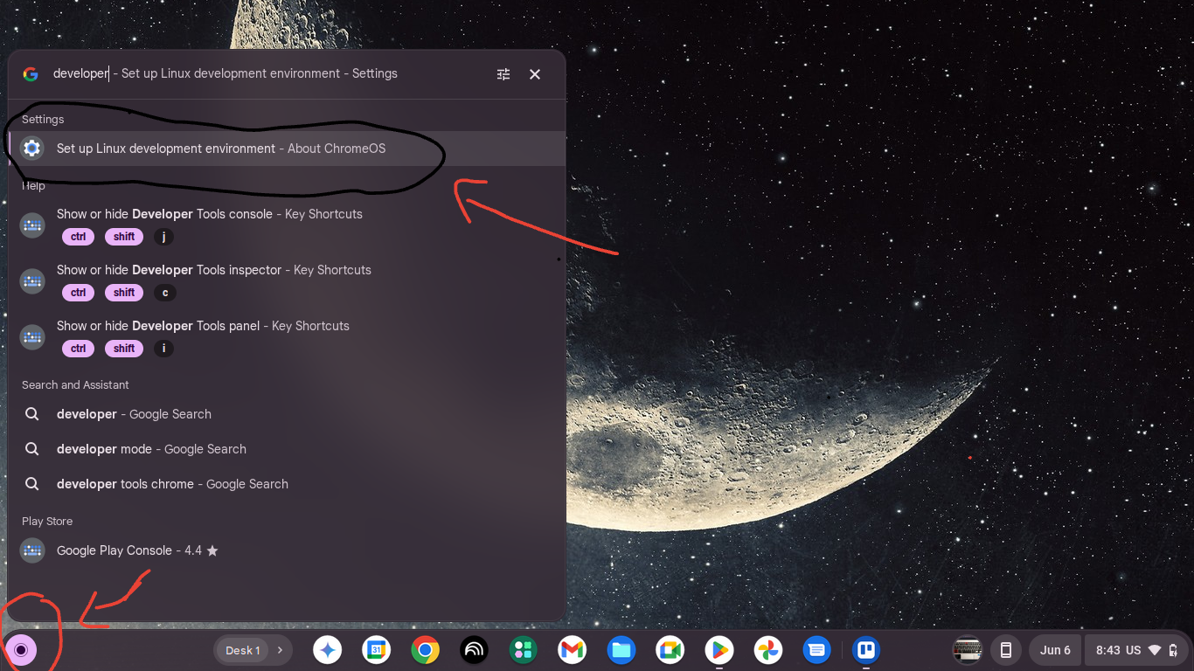Image resolution: width=1194 pixels, height=671 pixels.
Task: Launch Gmail from the shelf
Action: [x=573, y=650]
